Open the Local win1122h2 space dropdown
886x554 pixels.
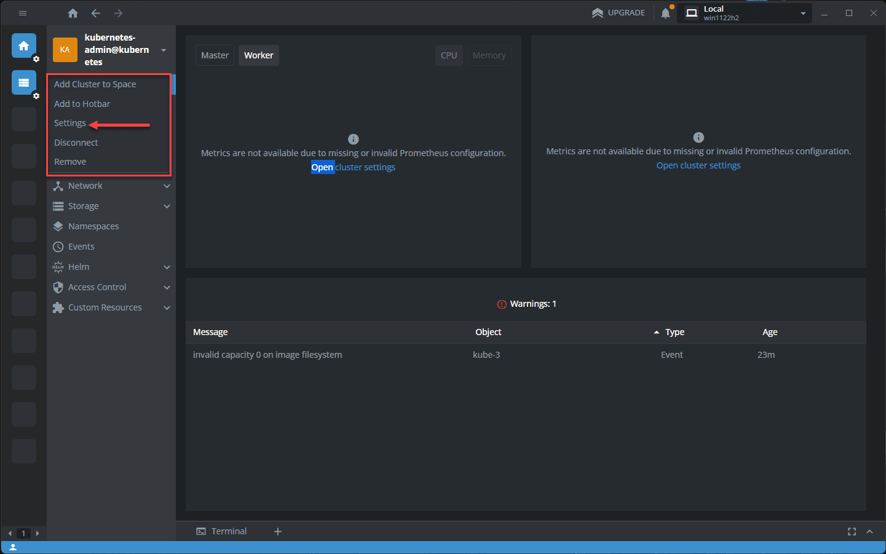[x=745, y=13]
